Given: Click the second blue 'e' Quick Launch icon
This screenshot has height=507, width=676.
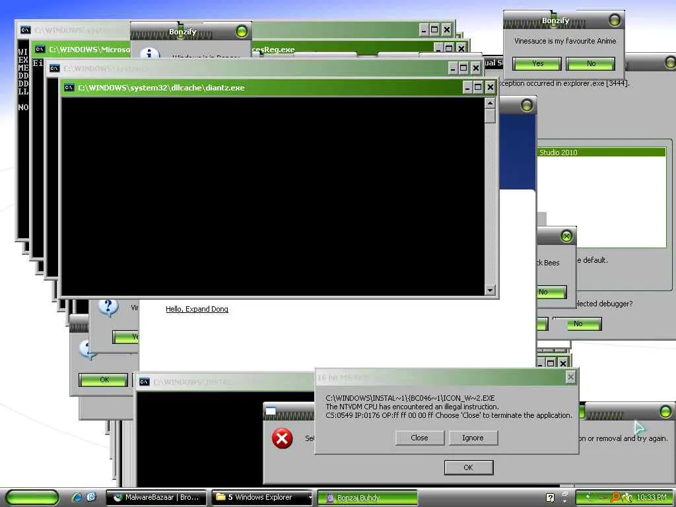Looking at the screenshot, I should [91, 497].
